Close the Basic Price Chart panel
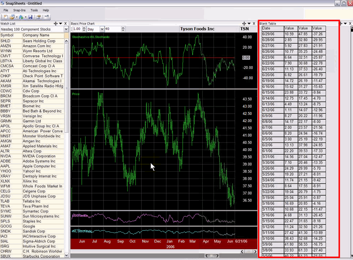353x260 pixels. pos(254,24)
